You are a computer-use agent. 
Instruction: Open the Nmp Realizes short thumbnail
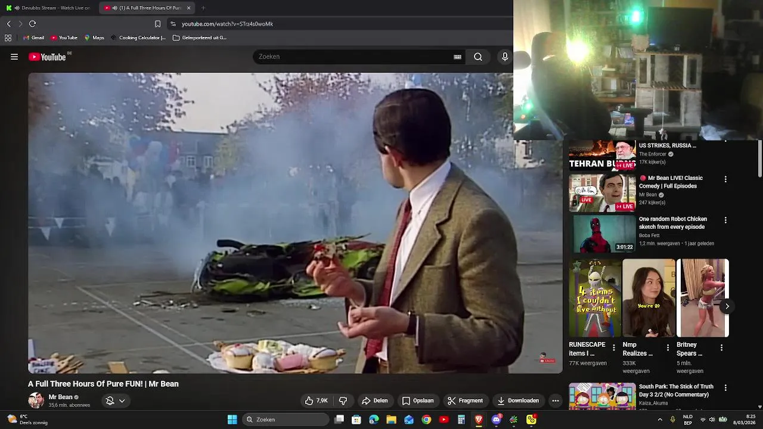(x=649, y=298)
